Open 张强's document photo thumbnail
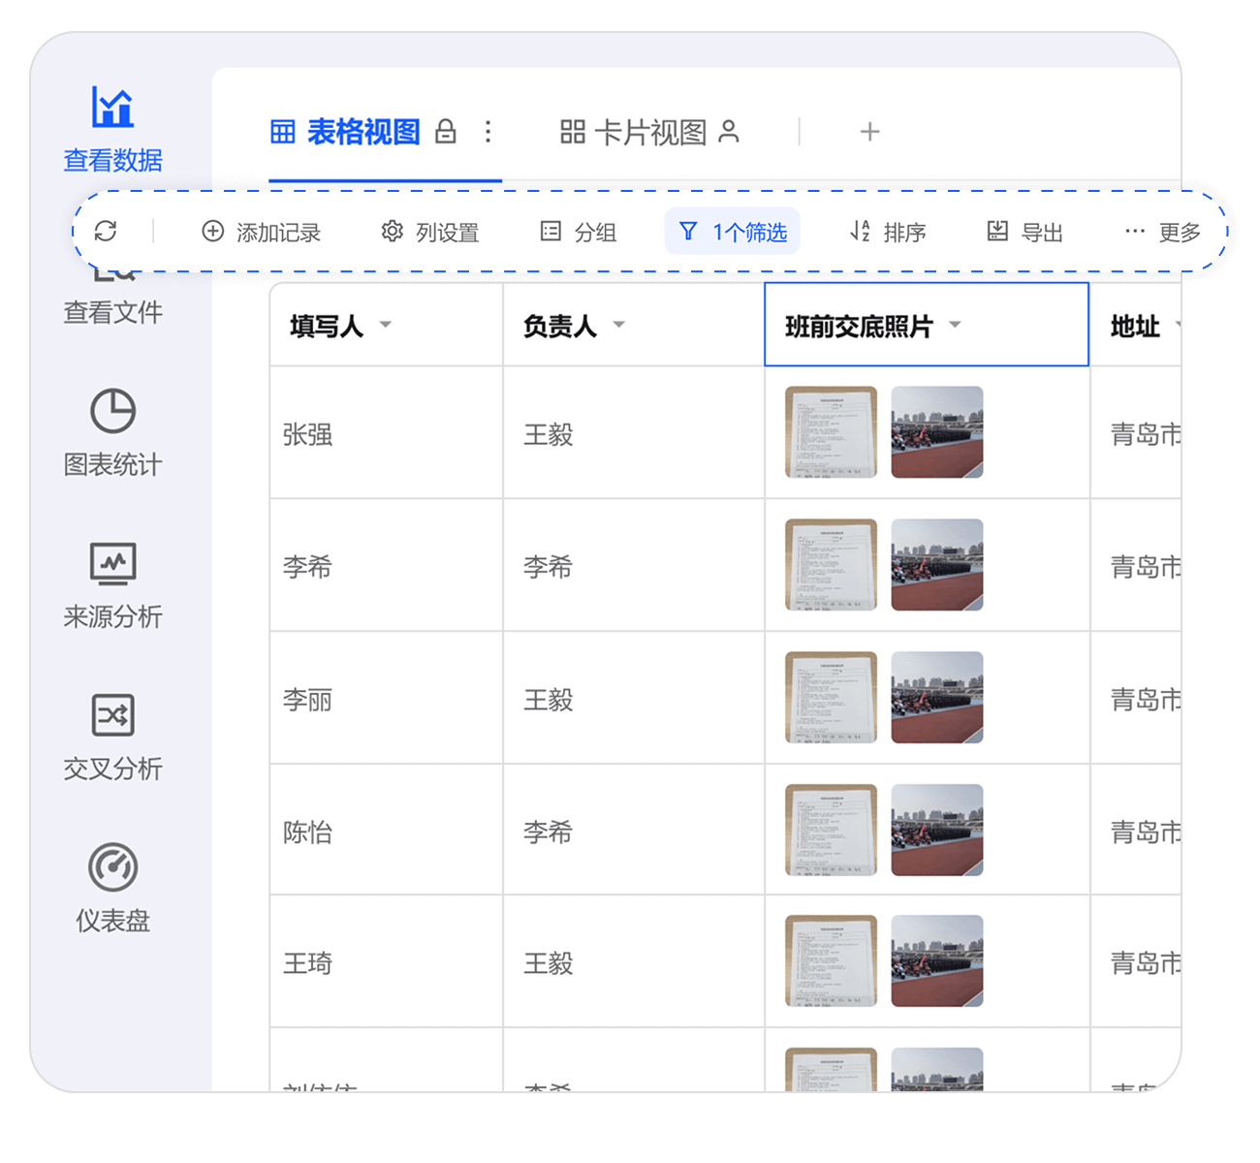 pos(831,432)
